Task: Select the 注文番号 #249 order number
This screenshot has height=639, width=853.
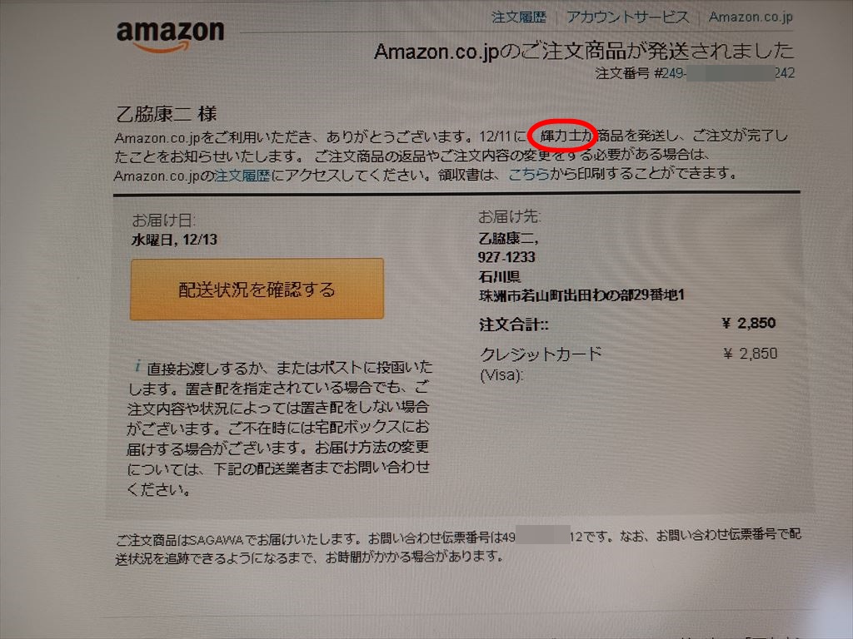Action: pyautogui.click(x=695, y=73)
